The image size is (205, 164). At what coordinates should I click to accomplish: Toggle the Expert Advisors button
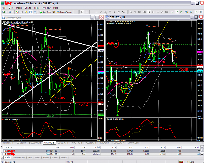point(65,12)
